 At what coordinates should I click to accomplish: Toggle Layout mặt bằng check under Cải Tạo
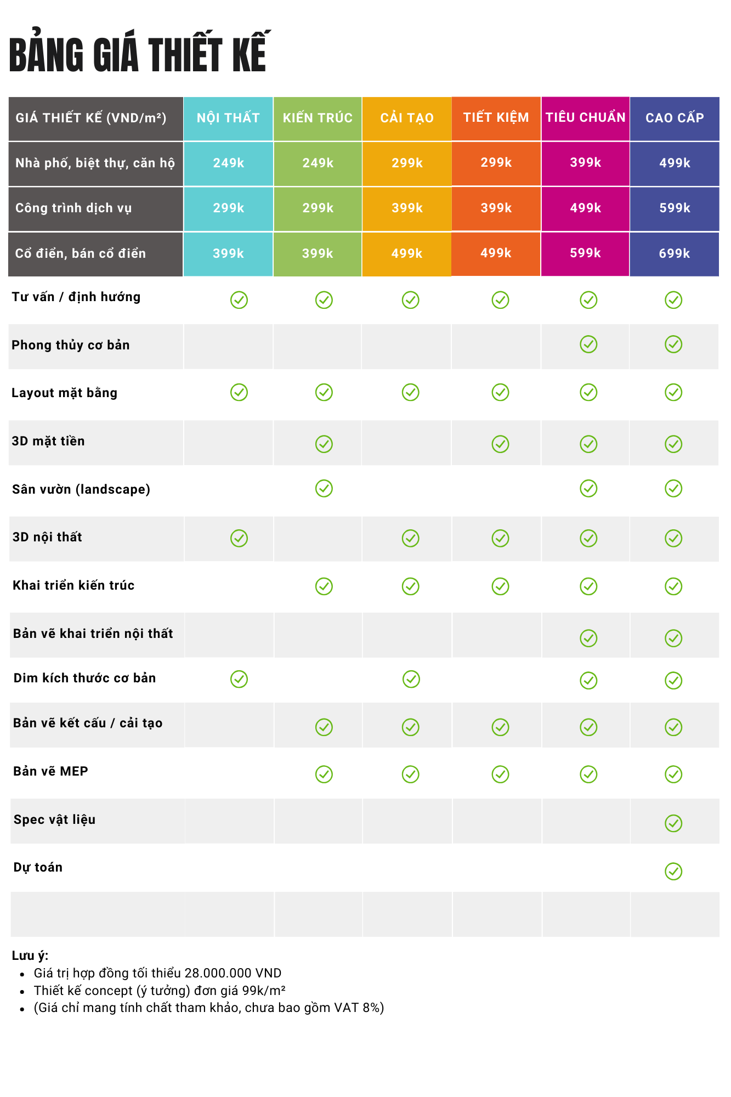[x=410, y=392]
